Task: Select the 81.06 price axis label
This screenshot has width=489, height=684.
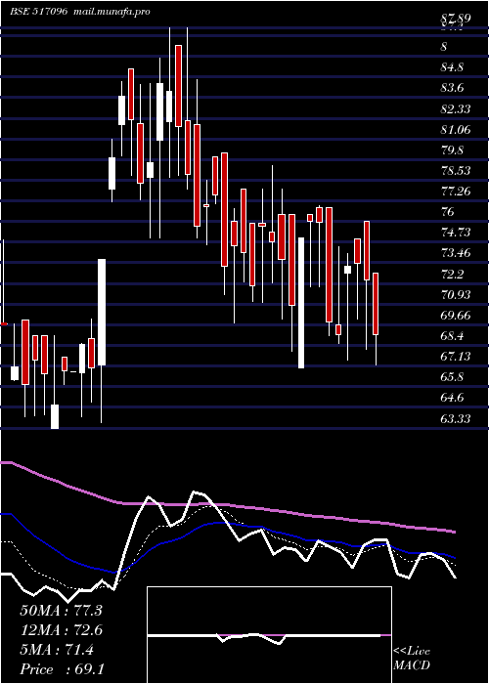Action: point(456,129)
